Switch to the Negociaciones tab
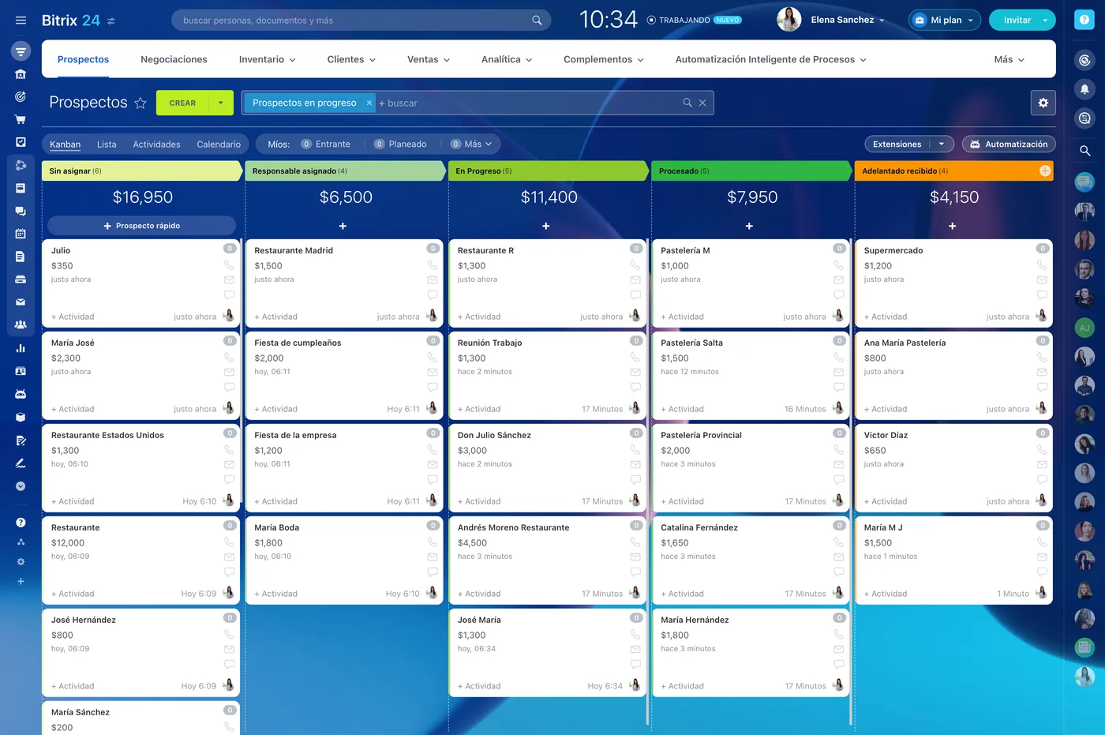 [174, 59]
